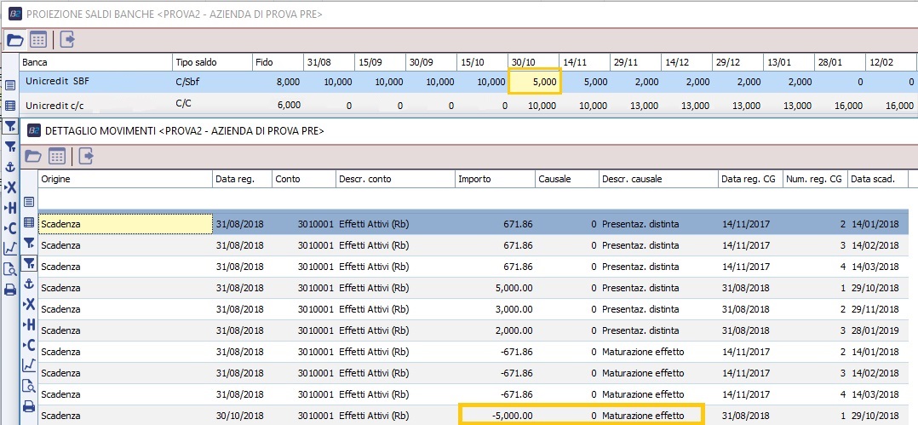Click the table view icon in Proiezione Saldi Banche sidebar

point(10,106)
